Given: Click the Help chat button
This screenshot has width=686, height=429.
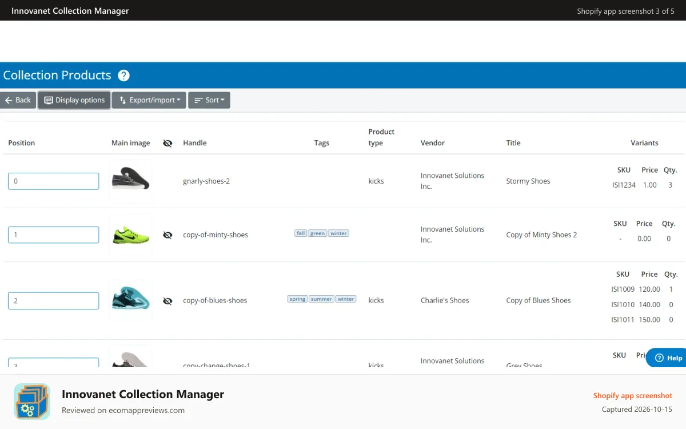Looking at the screenshot, I should pyautogui.click(x=667, y=358).
